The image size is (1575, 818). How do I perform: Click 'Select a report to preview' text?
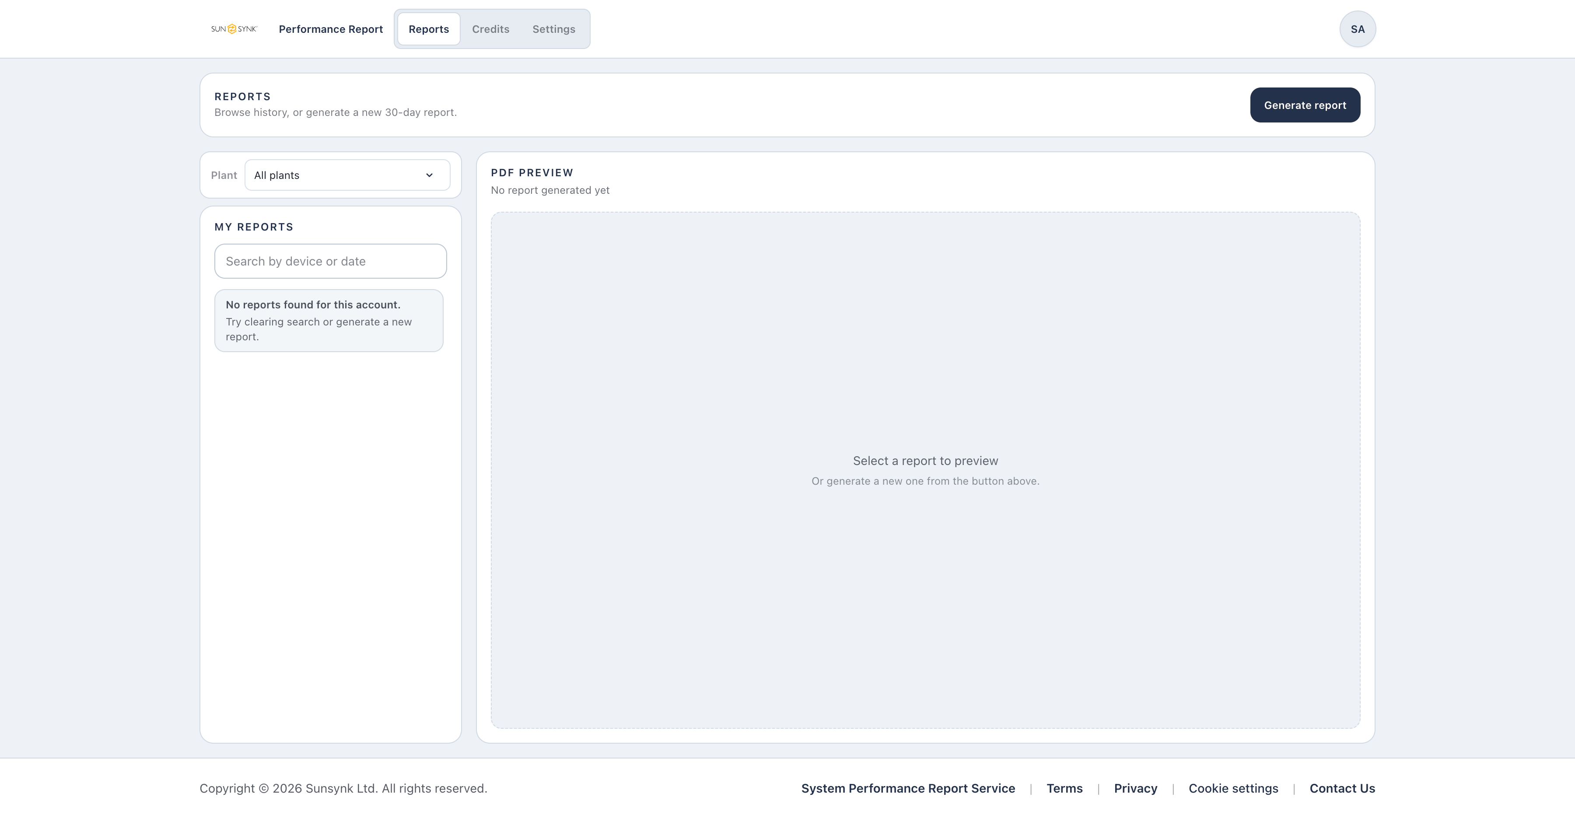[x=925, y=461]
